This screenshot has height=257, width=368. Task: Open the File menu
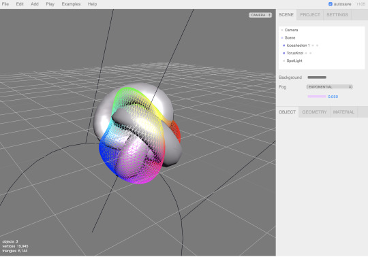point(5,4)
